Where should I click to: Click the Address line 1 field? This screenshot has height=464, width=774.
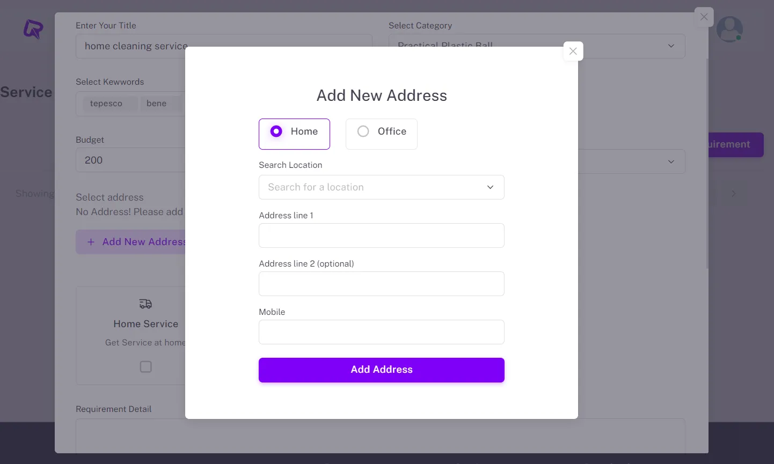(381, 235)
